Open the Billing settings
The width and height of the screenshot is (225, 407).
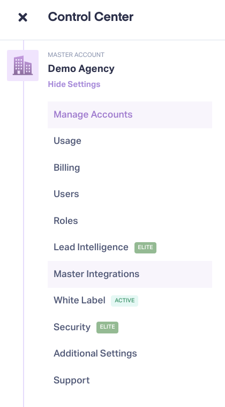pos(130,168)
